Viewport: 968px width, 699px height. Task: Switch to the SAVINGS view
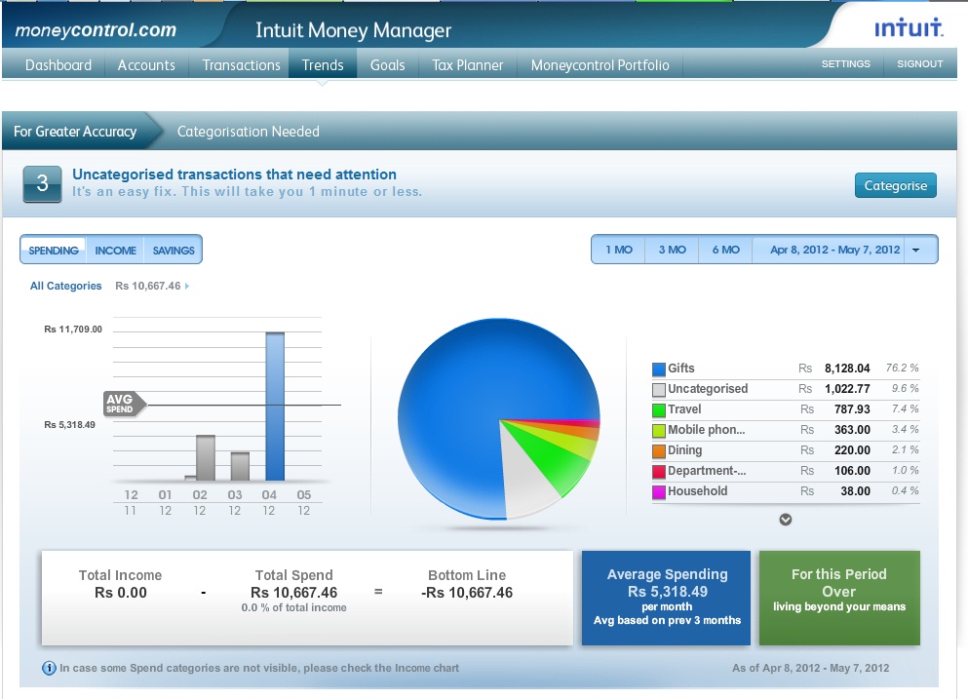[x=174, y=251]
